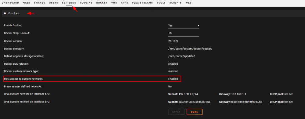Open the VMs tab

click(114, 3)
